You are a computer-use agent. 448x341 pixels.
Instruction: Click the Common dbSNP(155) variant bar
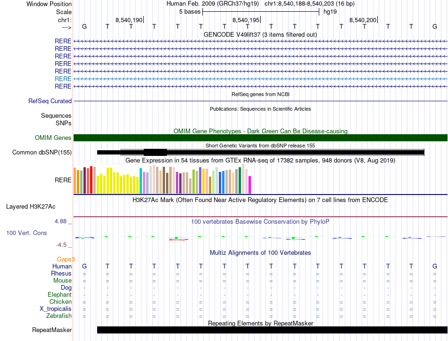pos(261,153)
